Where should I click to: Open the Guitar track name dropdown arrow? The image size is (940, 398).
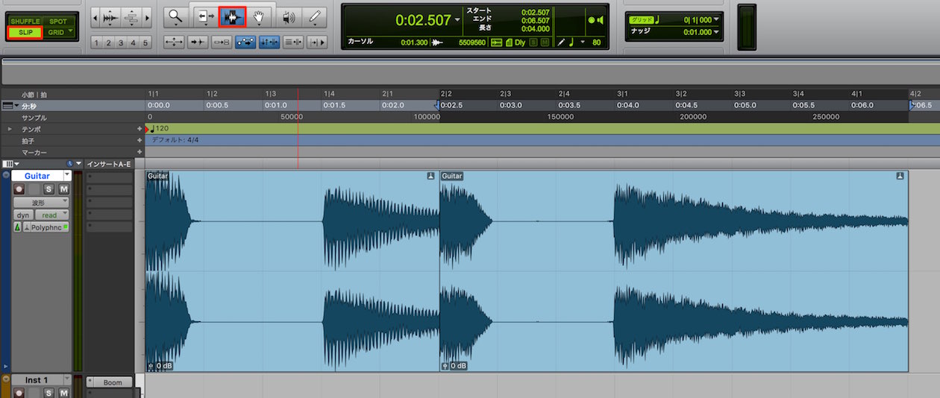point(67,176)
